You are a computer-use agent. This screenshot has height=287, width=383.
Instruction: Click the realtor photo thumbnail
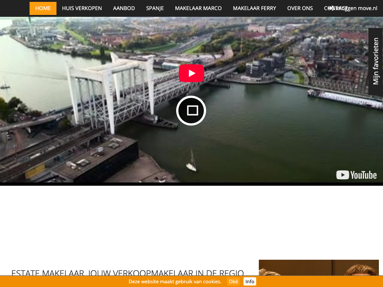tap(319, 268)
